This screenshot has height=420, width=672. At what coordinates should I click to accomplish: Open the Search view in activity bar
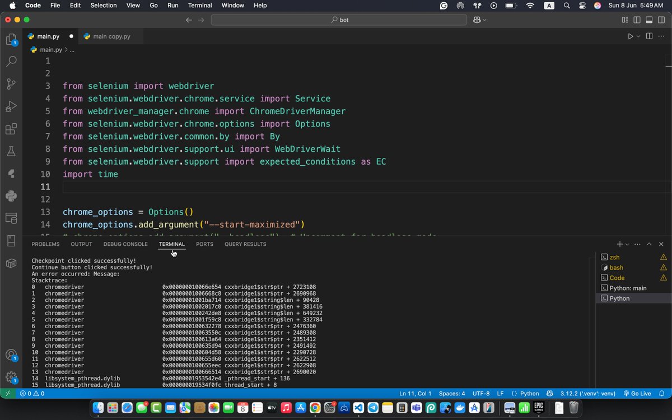coord(11,62)
